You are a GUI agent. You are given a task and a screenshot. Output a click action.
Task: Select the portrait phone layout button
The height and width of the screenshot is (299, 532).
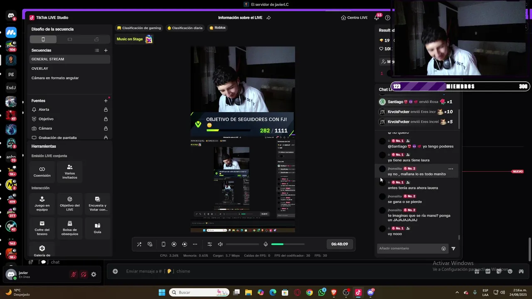(43, 39)
